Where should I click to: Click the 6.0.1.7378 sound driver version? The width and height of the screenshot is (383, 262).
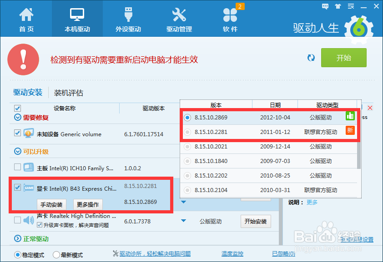[x=137, y=221]
